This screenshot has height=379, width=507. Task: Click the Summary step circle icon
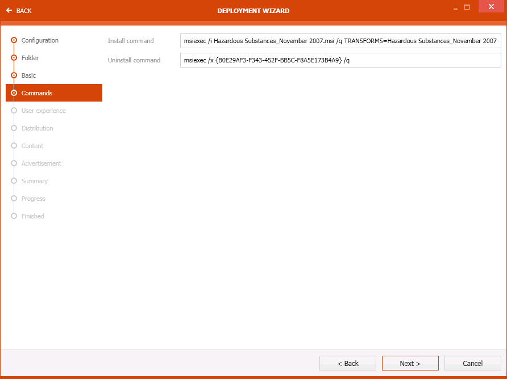[x=13, y=181]
